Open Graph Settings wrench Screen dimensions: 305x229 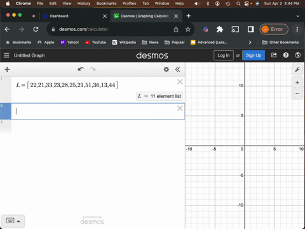point(297,69)
